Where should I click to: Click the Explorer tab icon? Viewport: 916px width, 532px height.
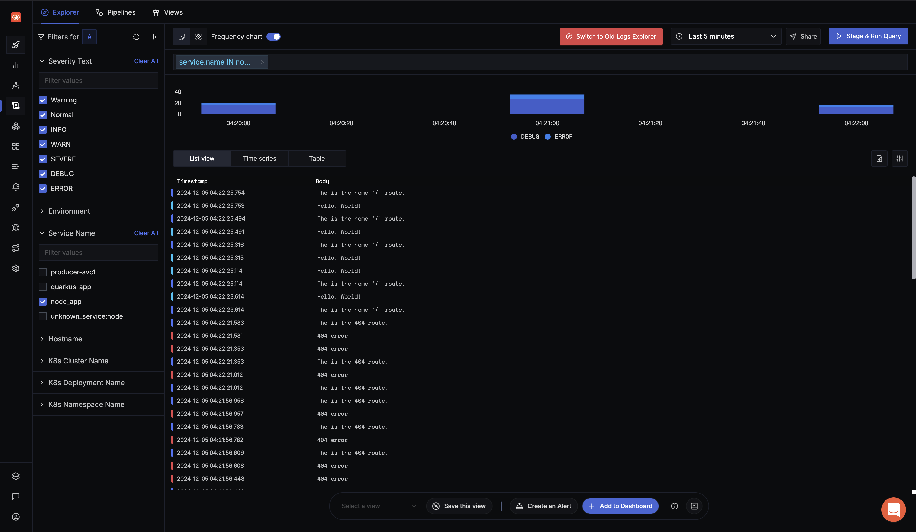point(45,12)
